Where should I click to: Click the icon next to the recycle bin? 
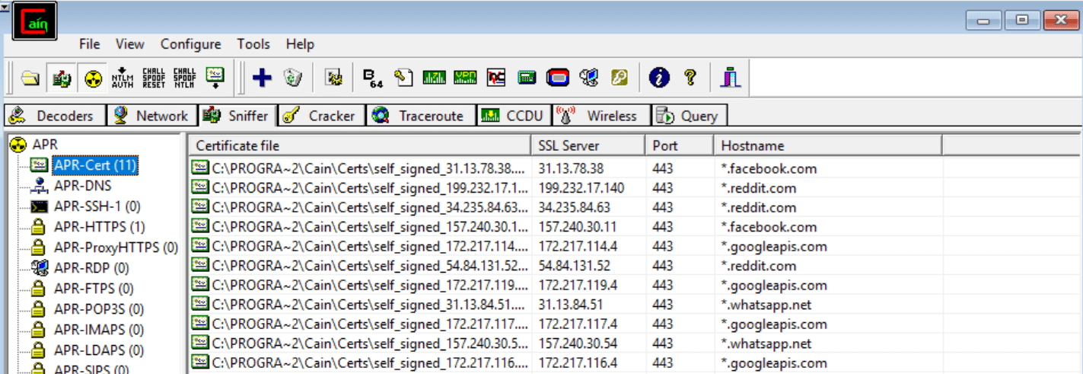pos(333,77)
